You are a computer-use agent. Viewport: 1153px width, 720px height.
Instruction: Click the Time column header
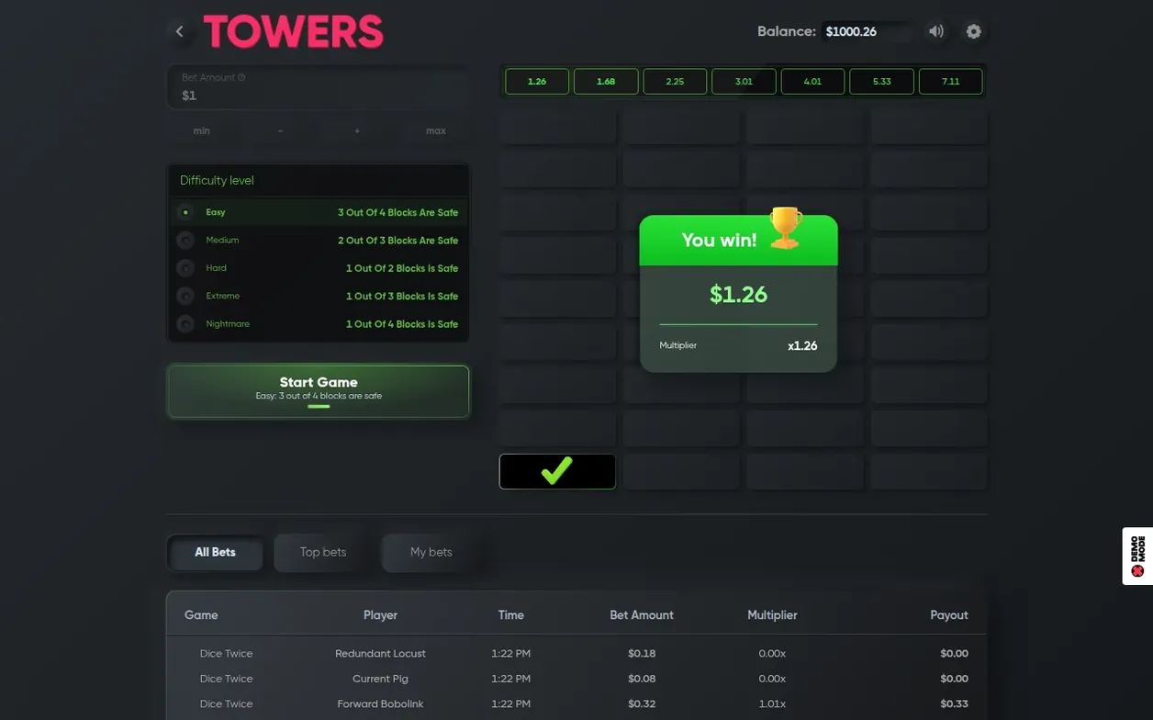pos(511,615)
